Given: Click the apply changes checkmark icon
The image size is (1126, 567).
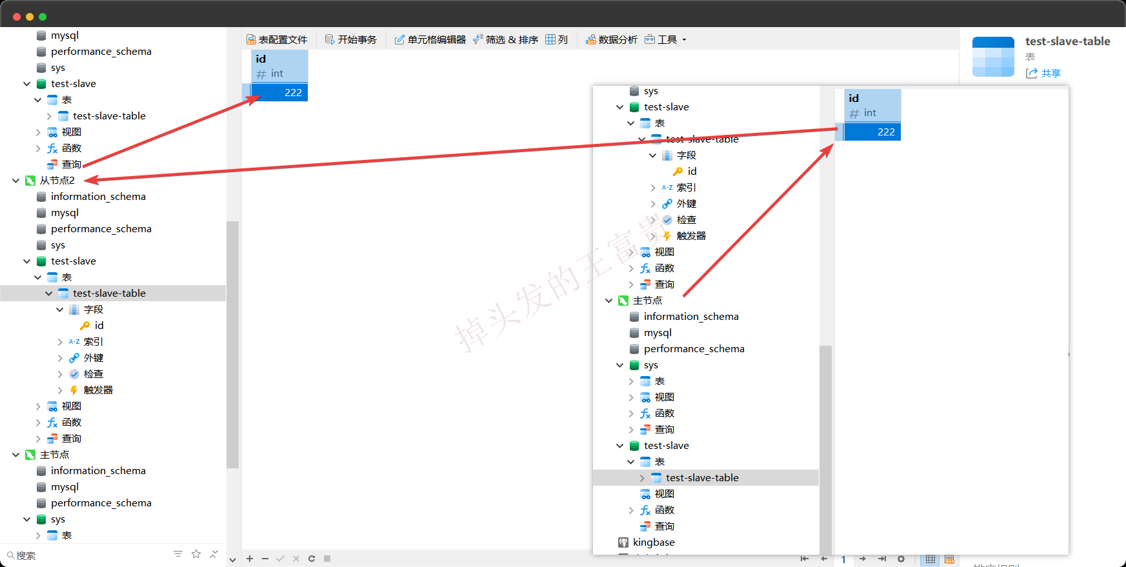Looking at the screenshot, I should click(x=281, y=559).
